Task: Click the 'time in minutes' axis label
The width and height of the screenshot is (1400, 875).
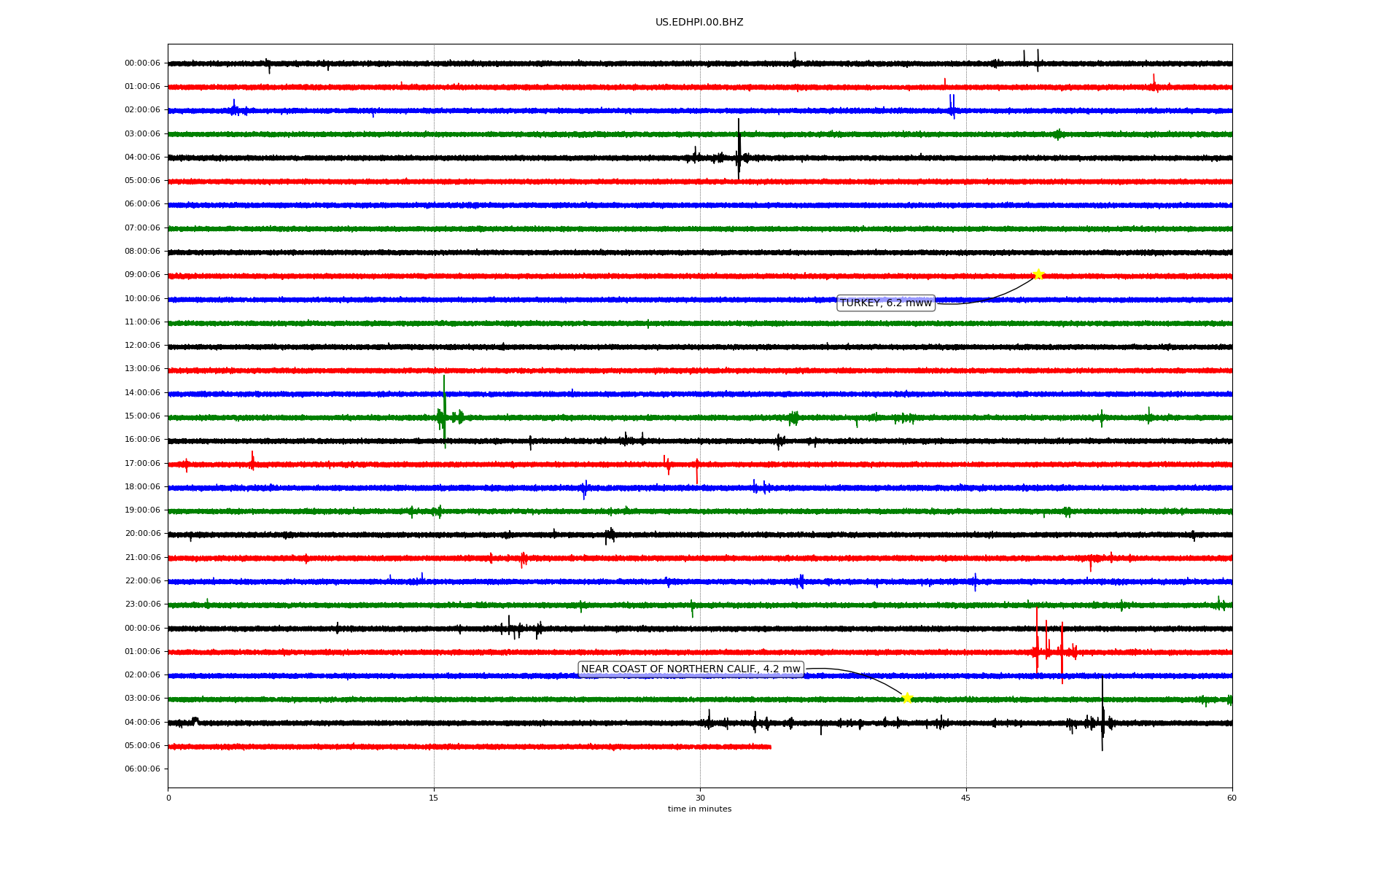Action: 699,809
